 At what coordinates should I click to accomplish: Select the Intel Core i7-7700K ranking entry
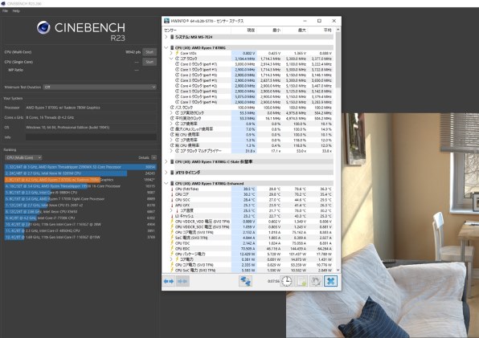80,218
